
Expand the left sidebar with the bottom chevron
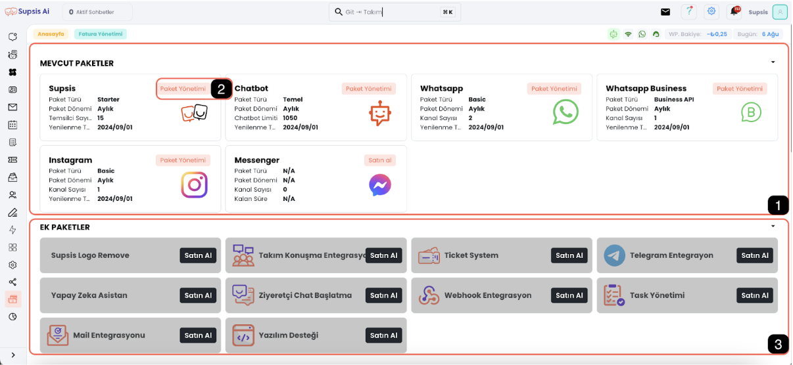pos(13,355)
